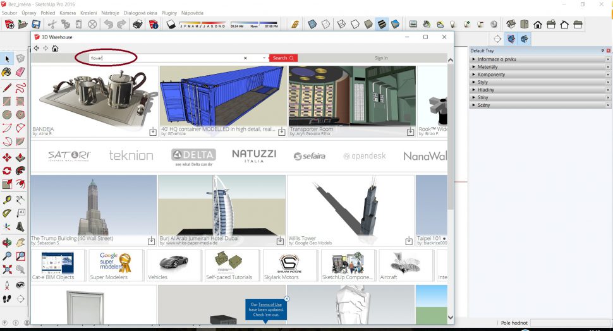Choose the Zoom Extents tool

tap(7, 269)
